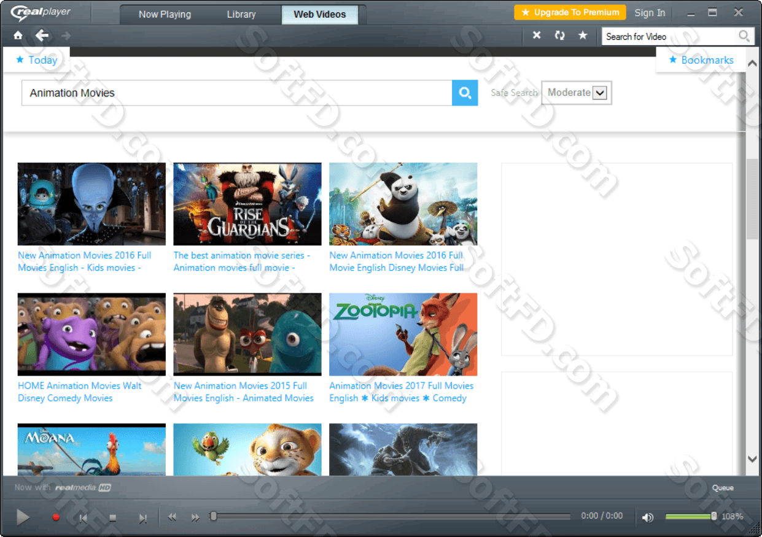
Task: Stop page loading with X icon
Action: point(537,36)
